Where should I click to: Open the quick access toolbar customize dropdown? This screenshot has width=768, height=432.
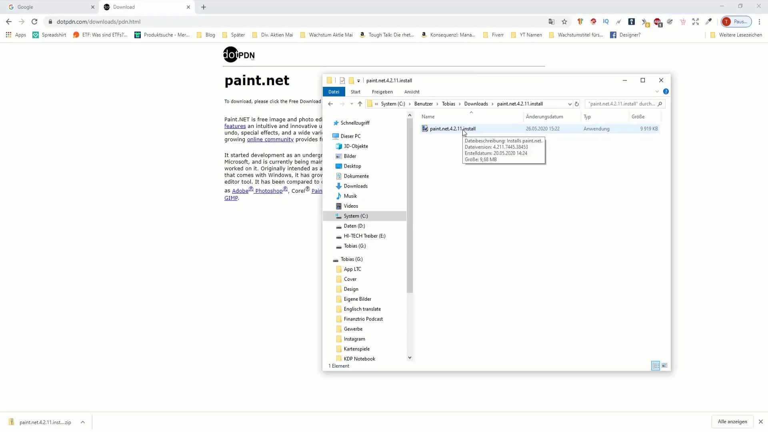click(358, 81)
